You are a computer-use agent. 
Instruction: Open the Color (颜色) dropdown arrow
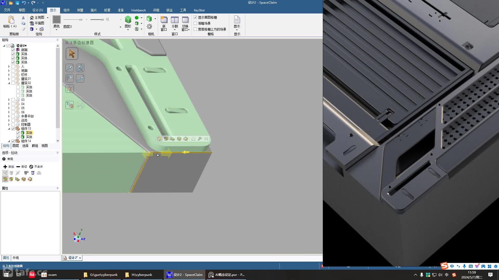pos(56,30)
